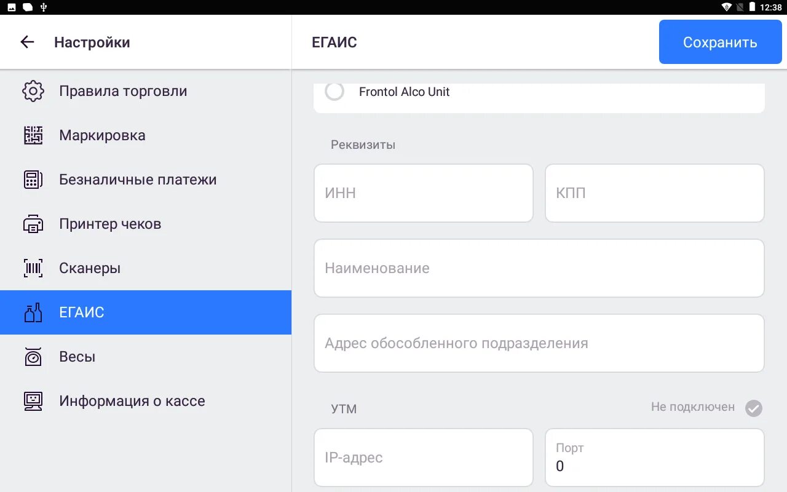Click the cash register info icon
The image size is (787, 492).
pos(33,401)
